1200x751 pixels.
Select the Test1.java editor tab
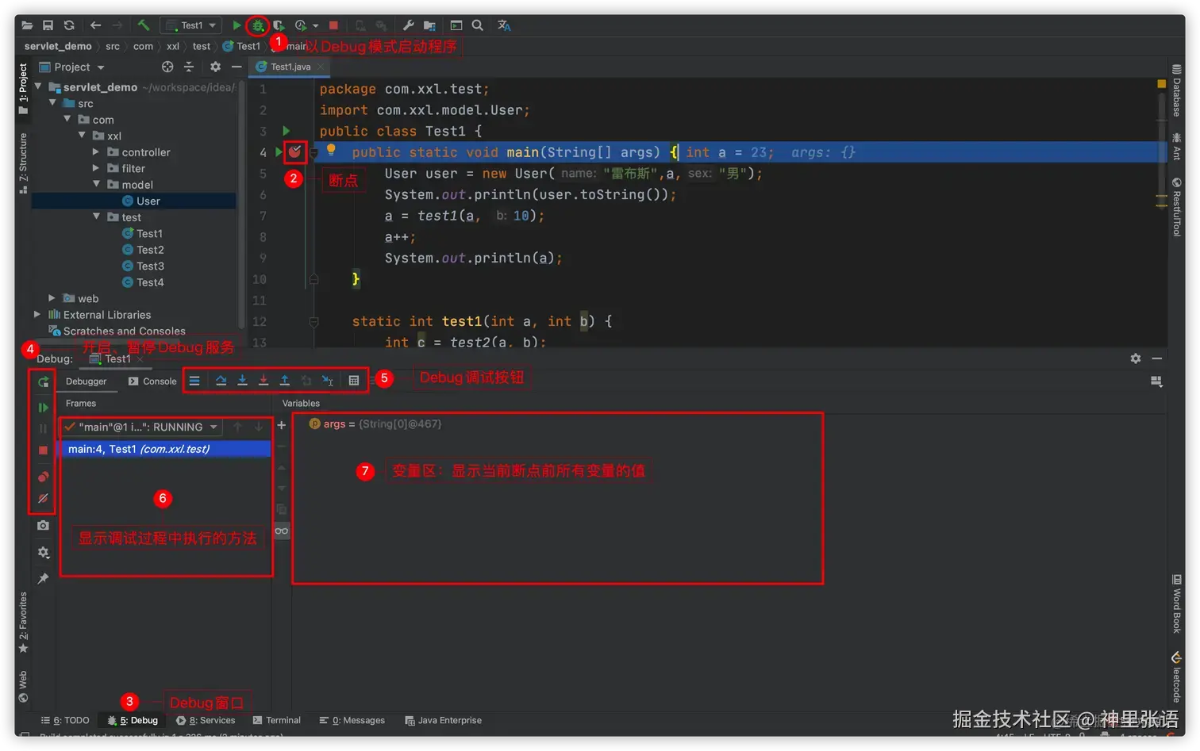coord(290,67)
